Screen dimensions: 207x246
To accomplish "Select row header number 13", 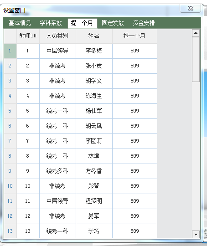I will tap(10, 231).
